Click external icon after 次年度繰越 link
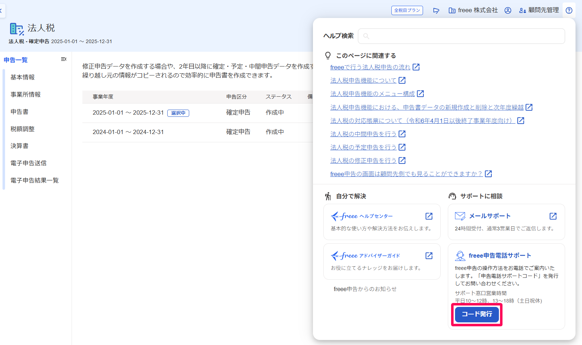The height and width of the screenshot is (345, 582). [x=529, y=107]
